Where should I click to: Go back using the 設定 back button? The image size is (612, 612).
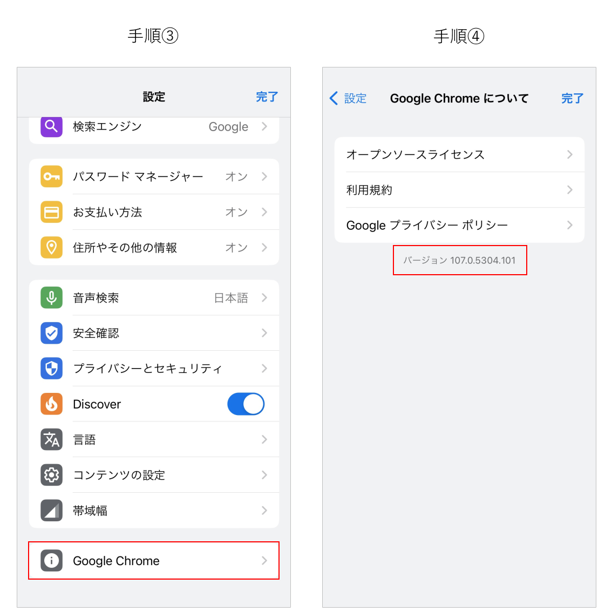(348, 98)
